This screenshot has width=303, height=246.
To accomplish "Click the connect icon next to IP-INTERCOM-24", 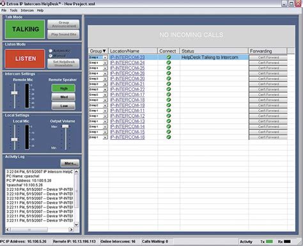I will tap(169, 63).
